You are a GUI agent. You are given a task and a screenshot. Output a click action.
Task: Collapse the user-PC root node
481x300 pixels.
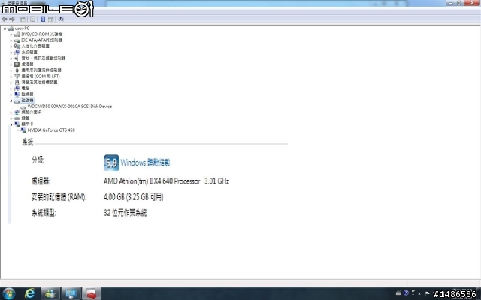(x=5, y=28)
